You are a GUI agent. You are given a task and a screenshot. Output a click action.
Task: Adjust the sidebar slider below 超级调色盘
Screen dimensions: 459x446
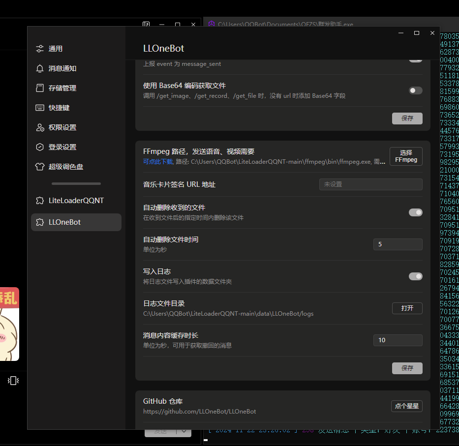[76, 183]
